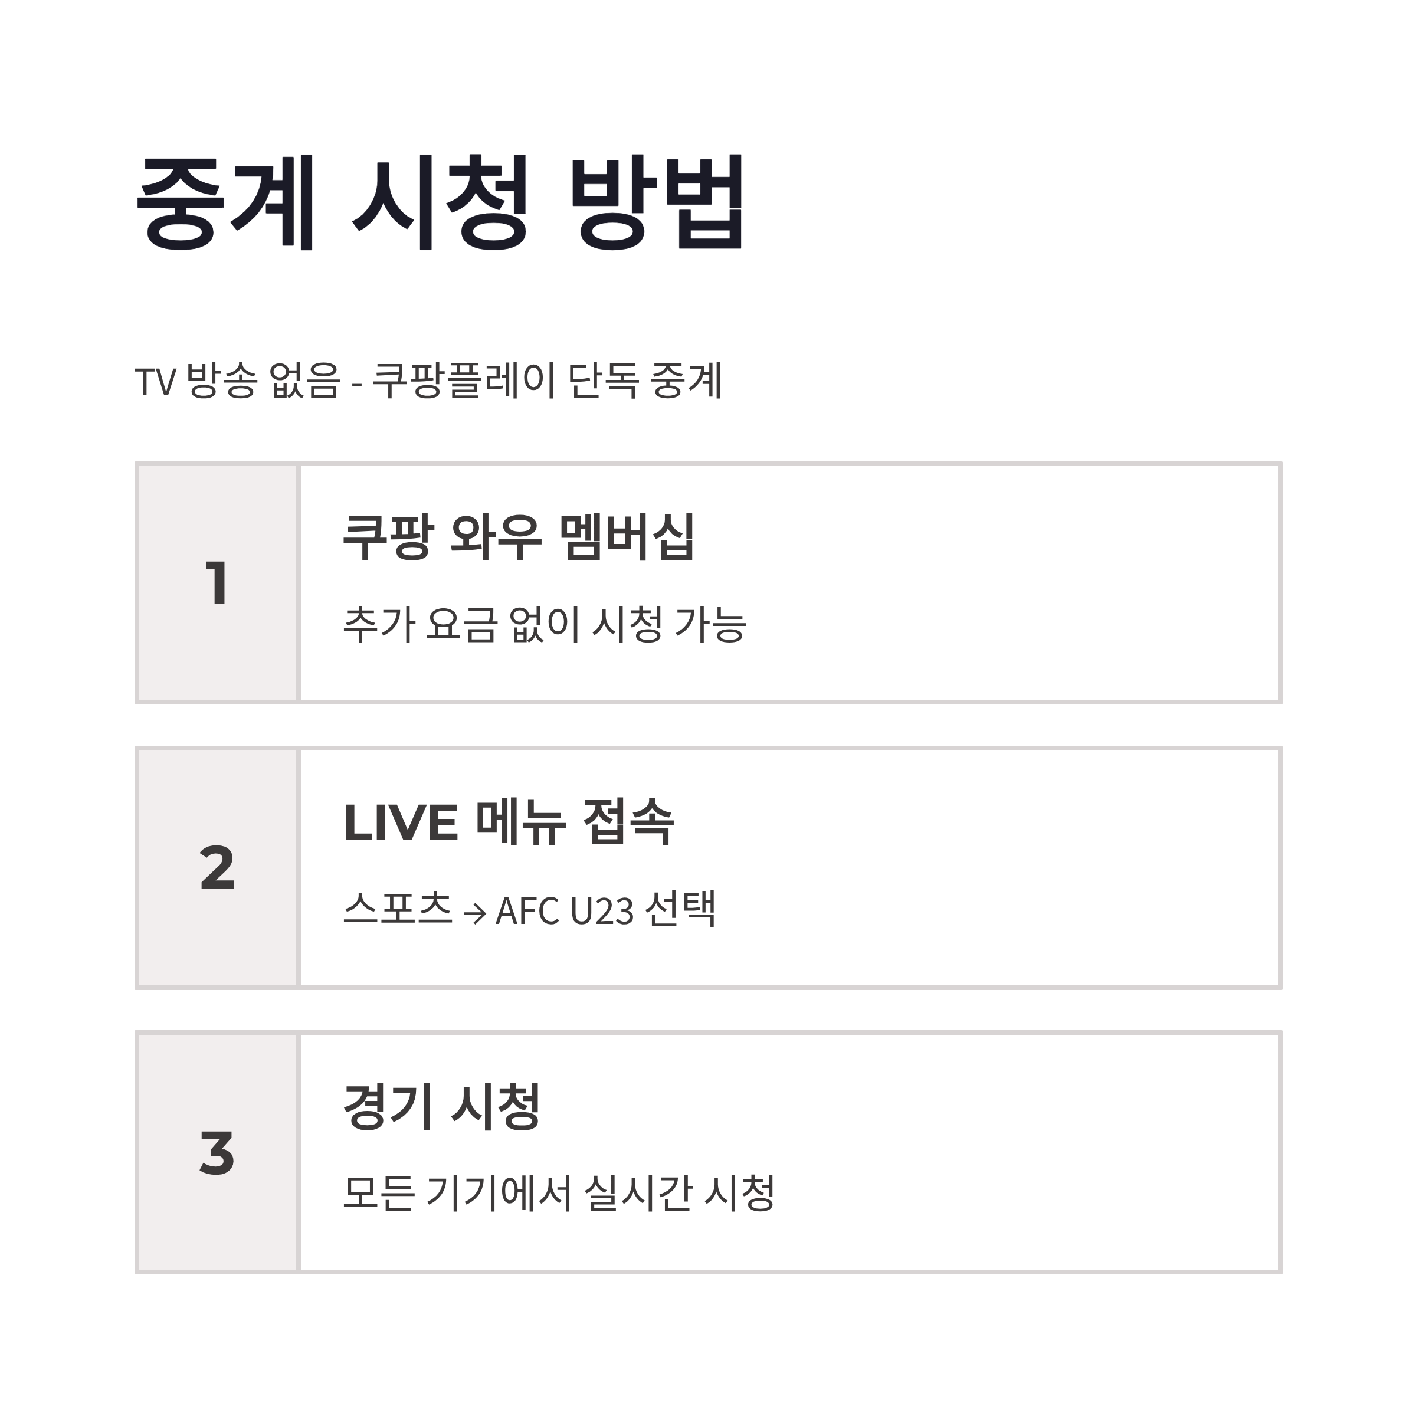Select the 쿠팡 와우 멤버십 heading

click(x=518, y=537)
